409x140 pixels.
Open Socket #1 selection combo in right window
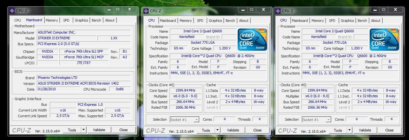click(316, 119)
